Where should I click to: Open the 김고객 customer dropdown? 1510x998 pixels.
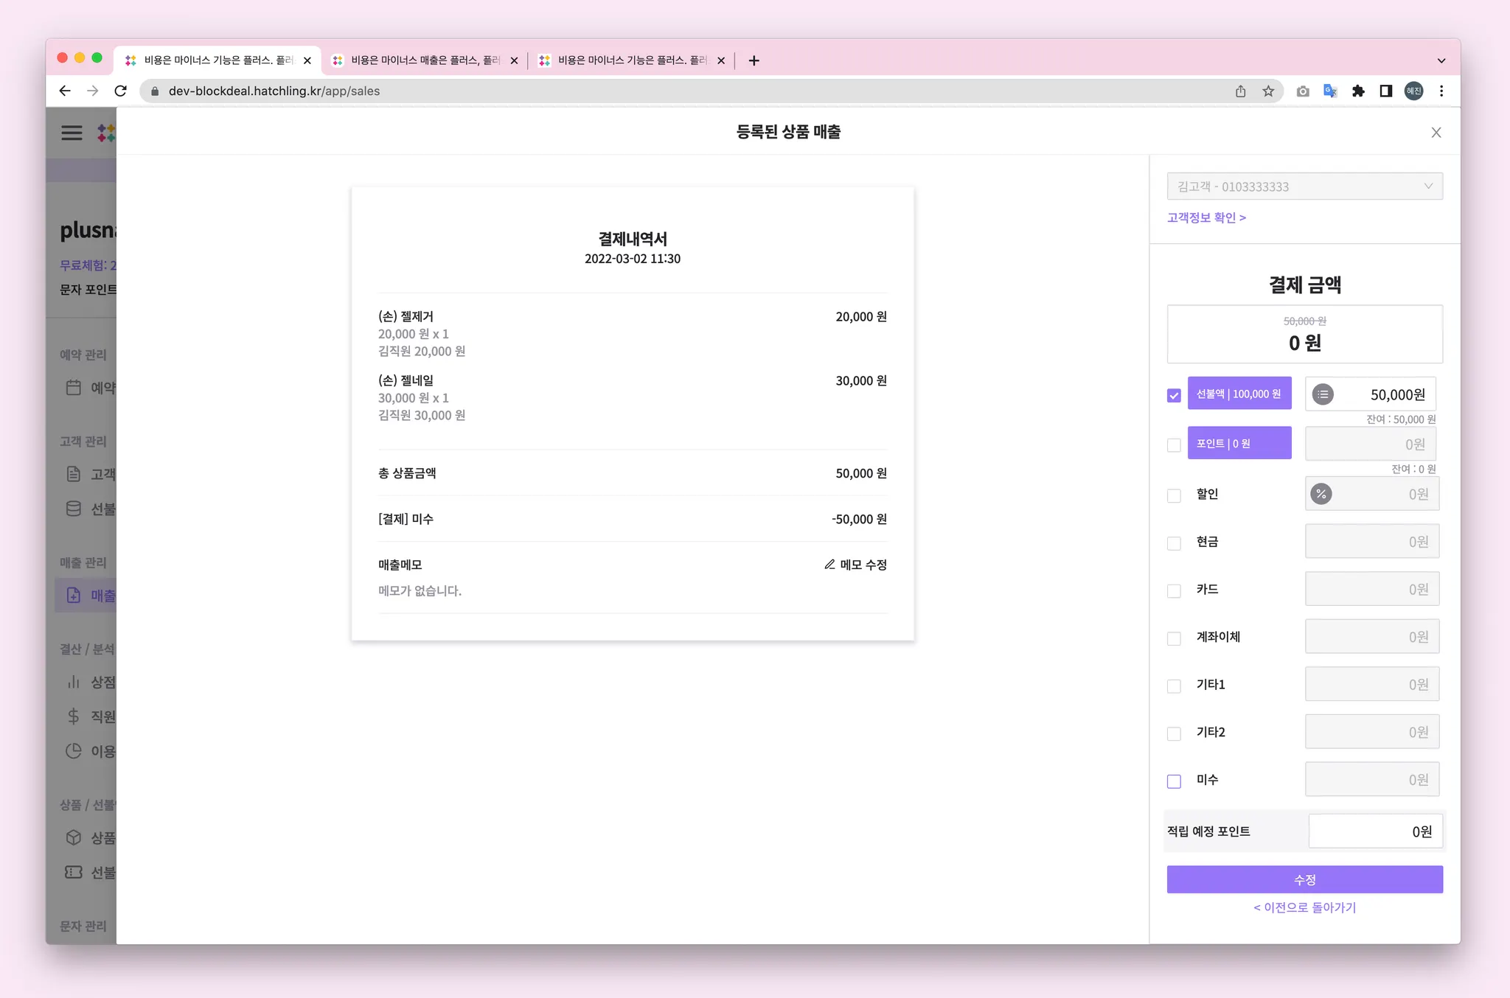pyautogui.click(x=1304, y=186)
